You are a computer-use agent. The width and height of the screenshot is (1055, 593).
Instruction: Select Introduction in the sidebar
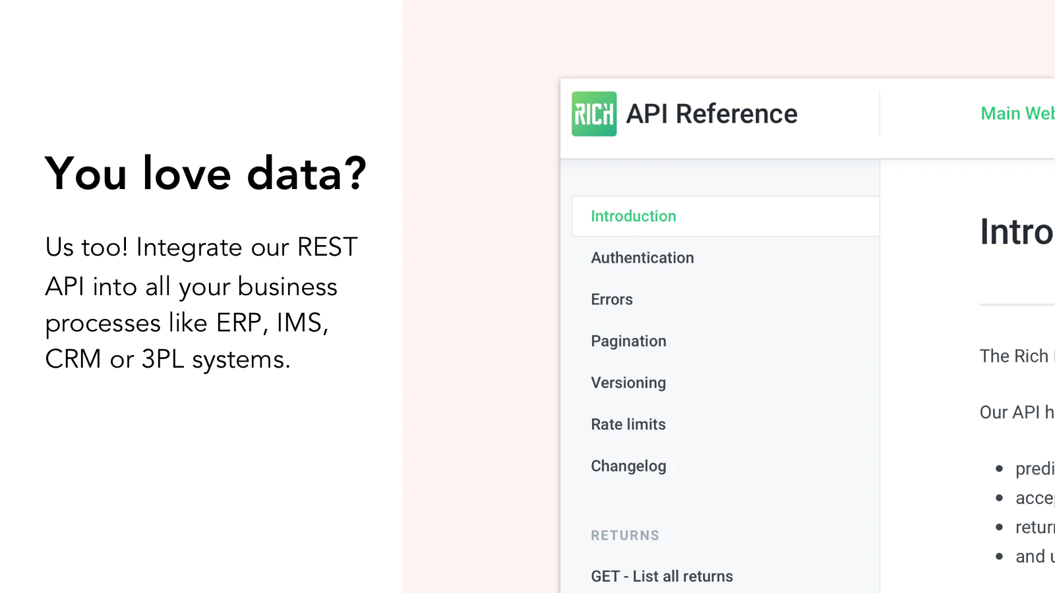click(x=633, y=216)
